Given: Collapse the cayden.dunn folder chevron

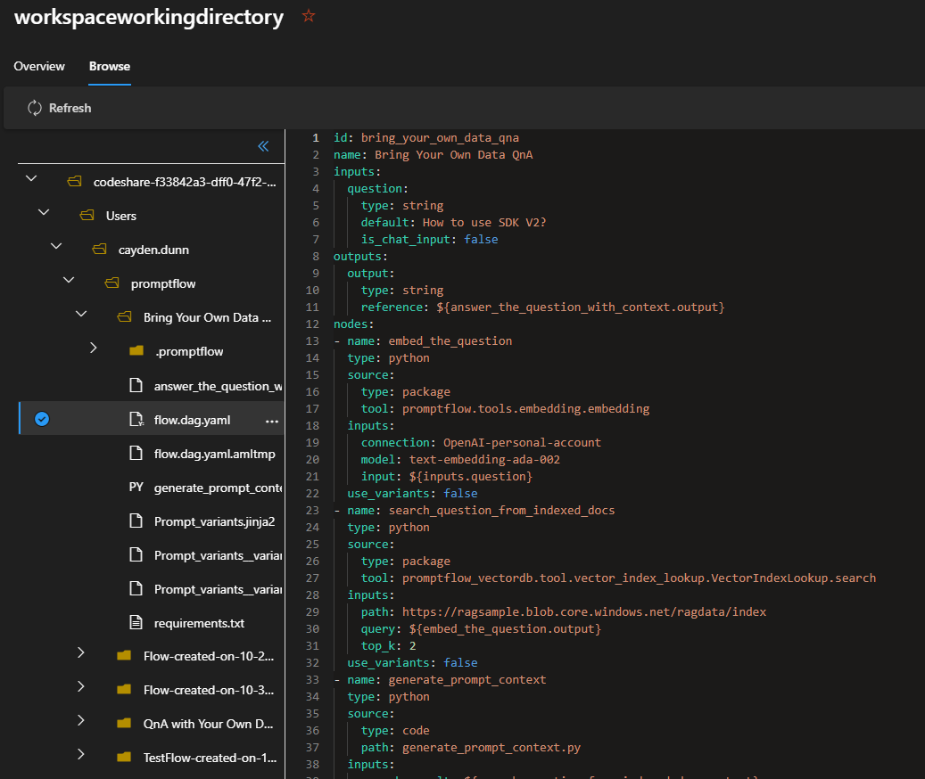Looking at the screenshot, I should [x=56, y=246].
